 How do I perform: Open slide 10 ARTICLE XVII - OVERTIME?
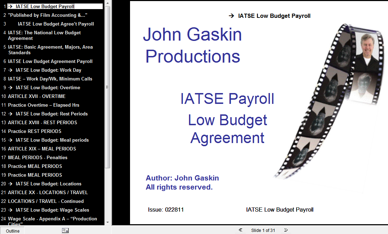pos(36,96)
